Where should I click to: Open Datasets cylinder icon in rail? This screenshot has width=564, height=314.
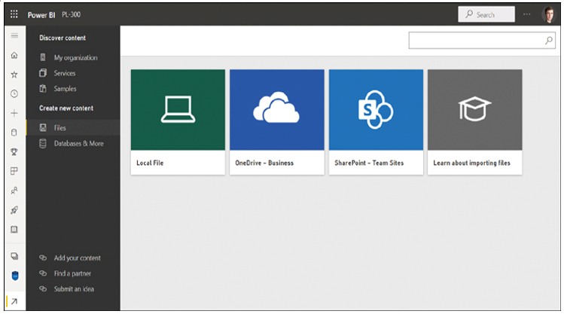14,133
